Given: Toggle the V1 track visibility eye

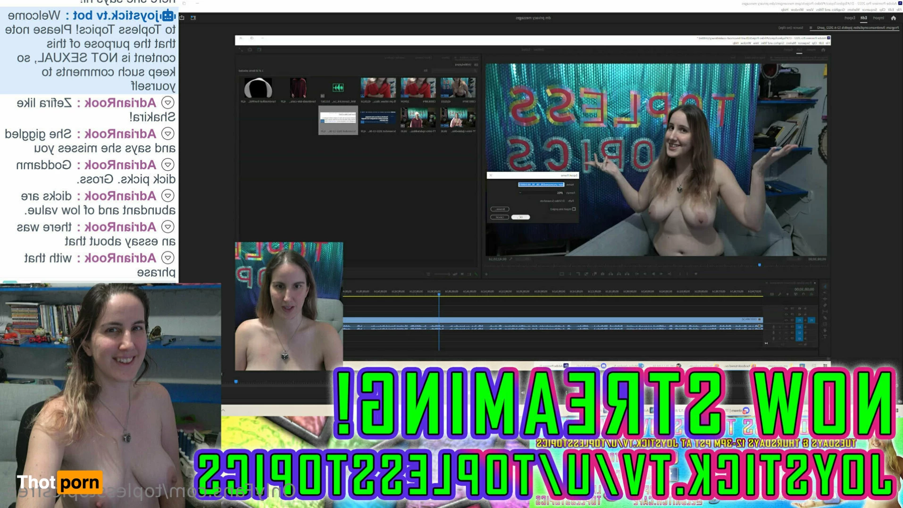Looking at the screenshot, I should [x=786, y=320].
